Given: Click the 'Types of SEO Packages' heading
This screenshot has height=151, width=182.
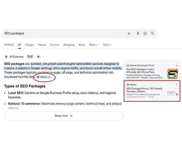Looking at the screenshot, I should coord(25,86).
